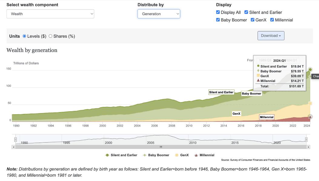Image resolution: width=319 pixels, height=181 pixels.
Task: Click the Millennial legend triangle icon
Action: (x=196, y=155)
